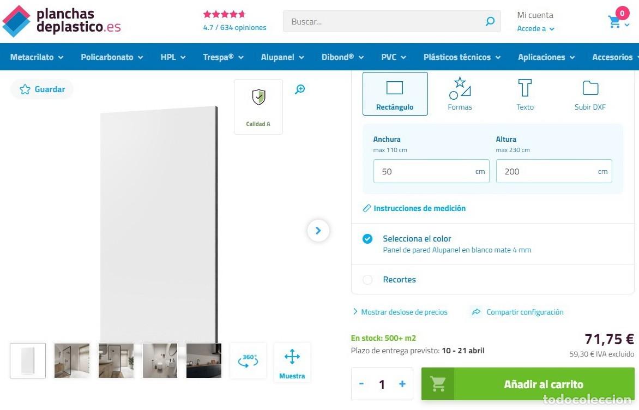Expand the Metacrilato menu

37,57
